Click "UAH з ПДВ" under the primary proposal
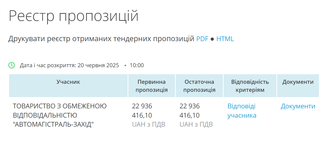Image resolution: width=324 pixels, height=151 pixels. [x=149, y=124]
